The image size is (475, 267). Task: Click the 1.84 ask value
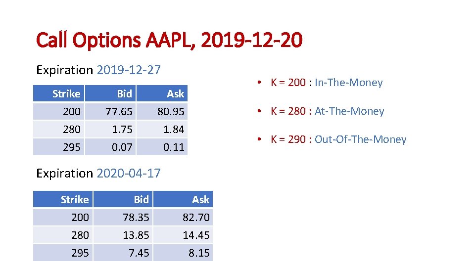tap(174, 129)
